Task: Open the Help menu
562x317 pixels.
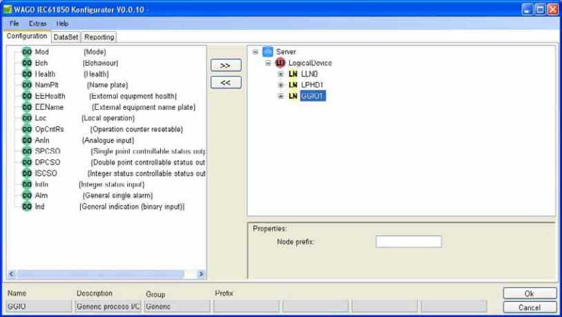Action: click(62, 23)
